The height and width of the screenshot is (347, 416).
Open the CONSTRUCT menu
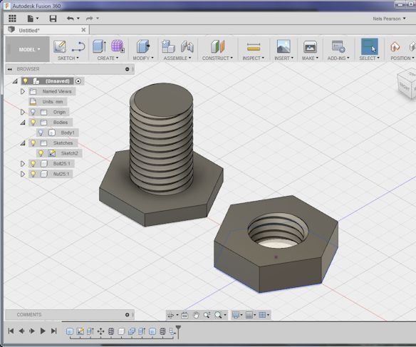pos(217,58)
